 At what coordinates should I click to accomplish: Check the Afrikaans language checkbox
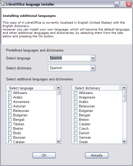[10, 93]
